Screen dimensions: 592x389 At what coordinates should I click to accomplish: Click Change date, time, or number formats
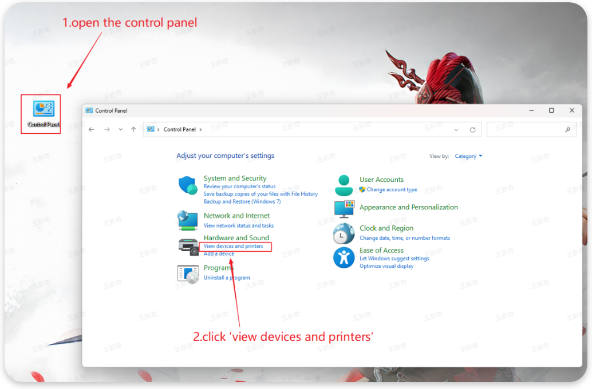[405, 238]
